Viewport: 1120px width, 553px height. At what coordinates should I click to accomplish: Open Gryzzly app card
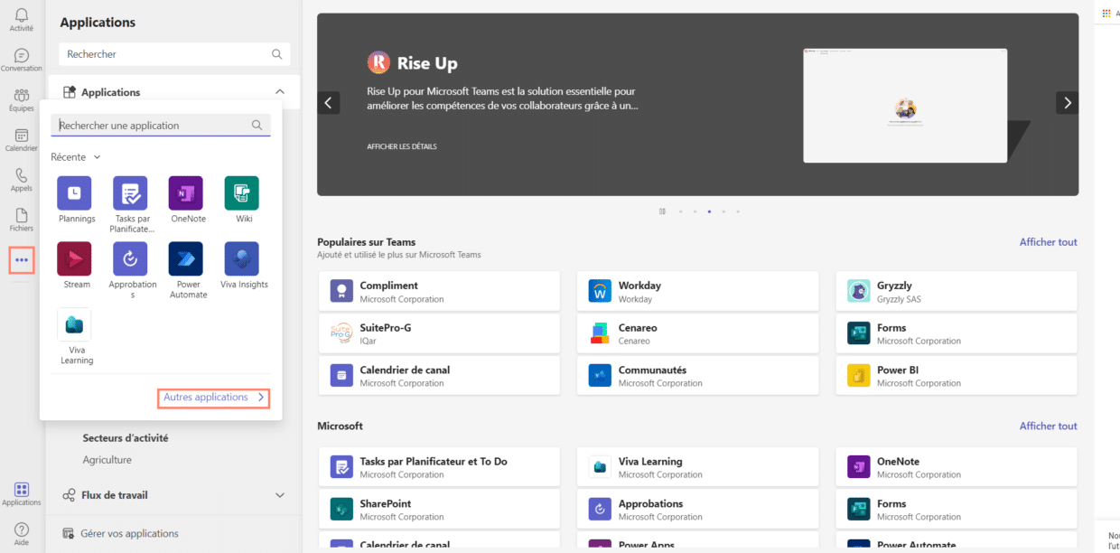[x=956, y=291]
